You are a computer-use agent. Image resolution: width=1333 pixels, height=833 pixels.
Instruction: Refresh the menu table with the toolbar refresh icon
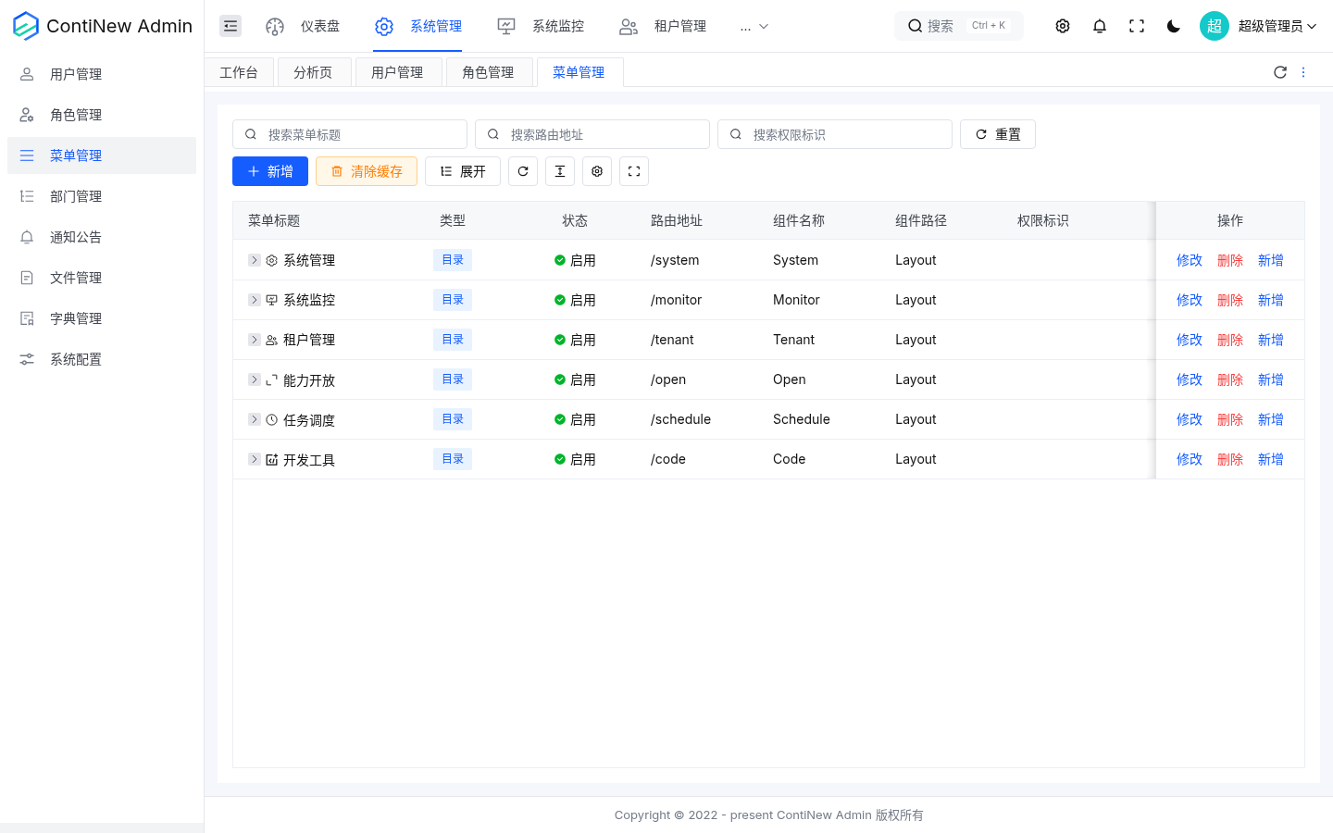pos(523,171)
